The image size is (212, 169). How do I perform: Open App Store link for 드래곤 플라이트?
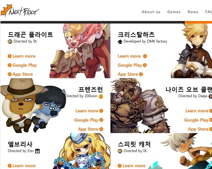tap(23, 74)
